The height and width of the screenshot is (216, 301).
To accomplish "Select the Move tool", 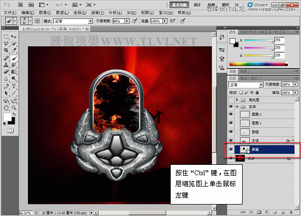I will 14,36.
